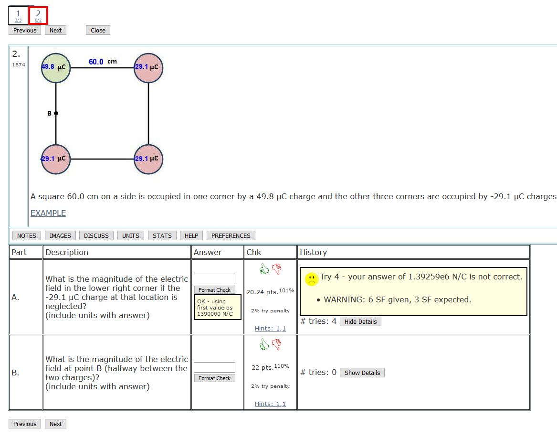The width and height of the screenshot is (557, 438).
Task: Click the top Next button
Action: click(x=55, y=30)
